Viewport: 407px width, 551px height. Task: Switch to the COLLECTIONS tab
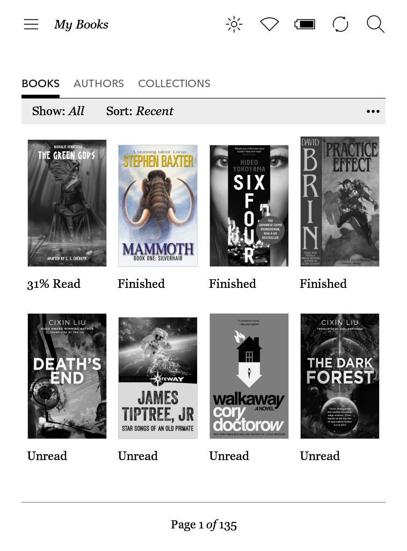pos(174,83)
